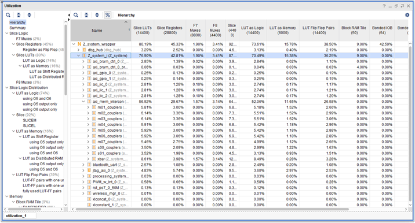Click the icon beside PWM_w_Int_0
415x223 pixels.
point(89,182)
